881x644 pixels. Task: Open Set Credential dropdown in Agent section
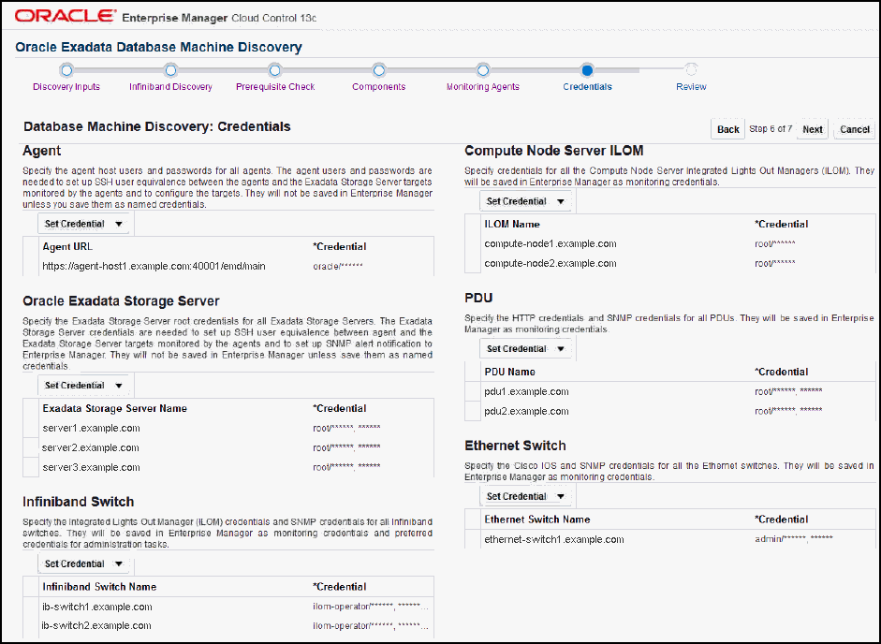tap(83, 224)
